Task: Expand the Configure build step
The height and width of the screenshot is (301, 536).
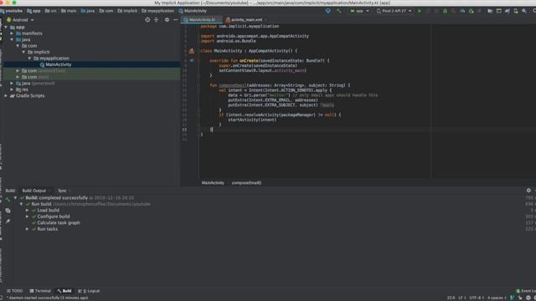Action: 27,217
